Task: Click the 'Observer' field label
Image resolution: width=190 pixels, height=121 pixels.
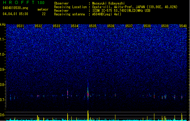Action: [61, 3]
